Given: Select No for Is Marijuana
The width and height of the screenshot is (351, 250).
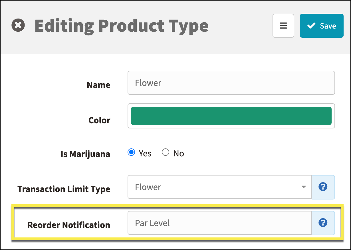Looking at the screenshot, I should click(x=166, y=152).
